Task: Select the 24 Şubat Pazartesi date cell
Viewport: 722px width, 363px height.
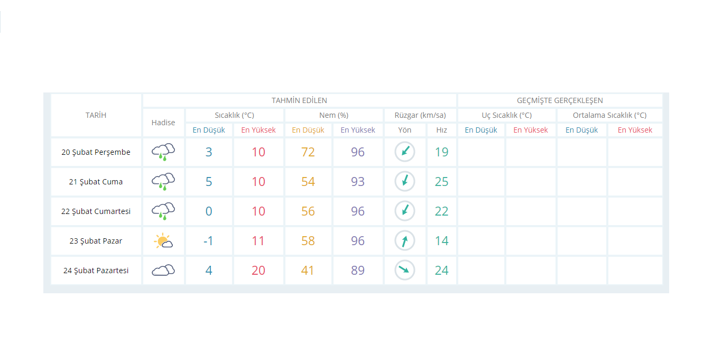Action: point(96,271)
